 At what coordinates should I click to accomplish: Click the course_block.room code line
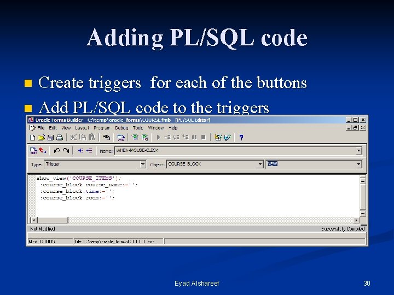point(77,198)
